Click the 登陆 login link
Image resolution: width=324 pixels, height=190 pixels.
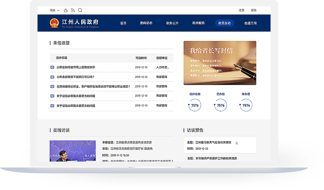253,10
